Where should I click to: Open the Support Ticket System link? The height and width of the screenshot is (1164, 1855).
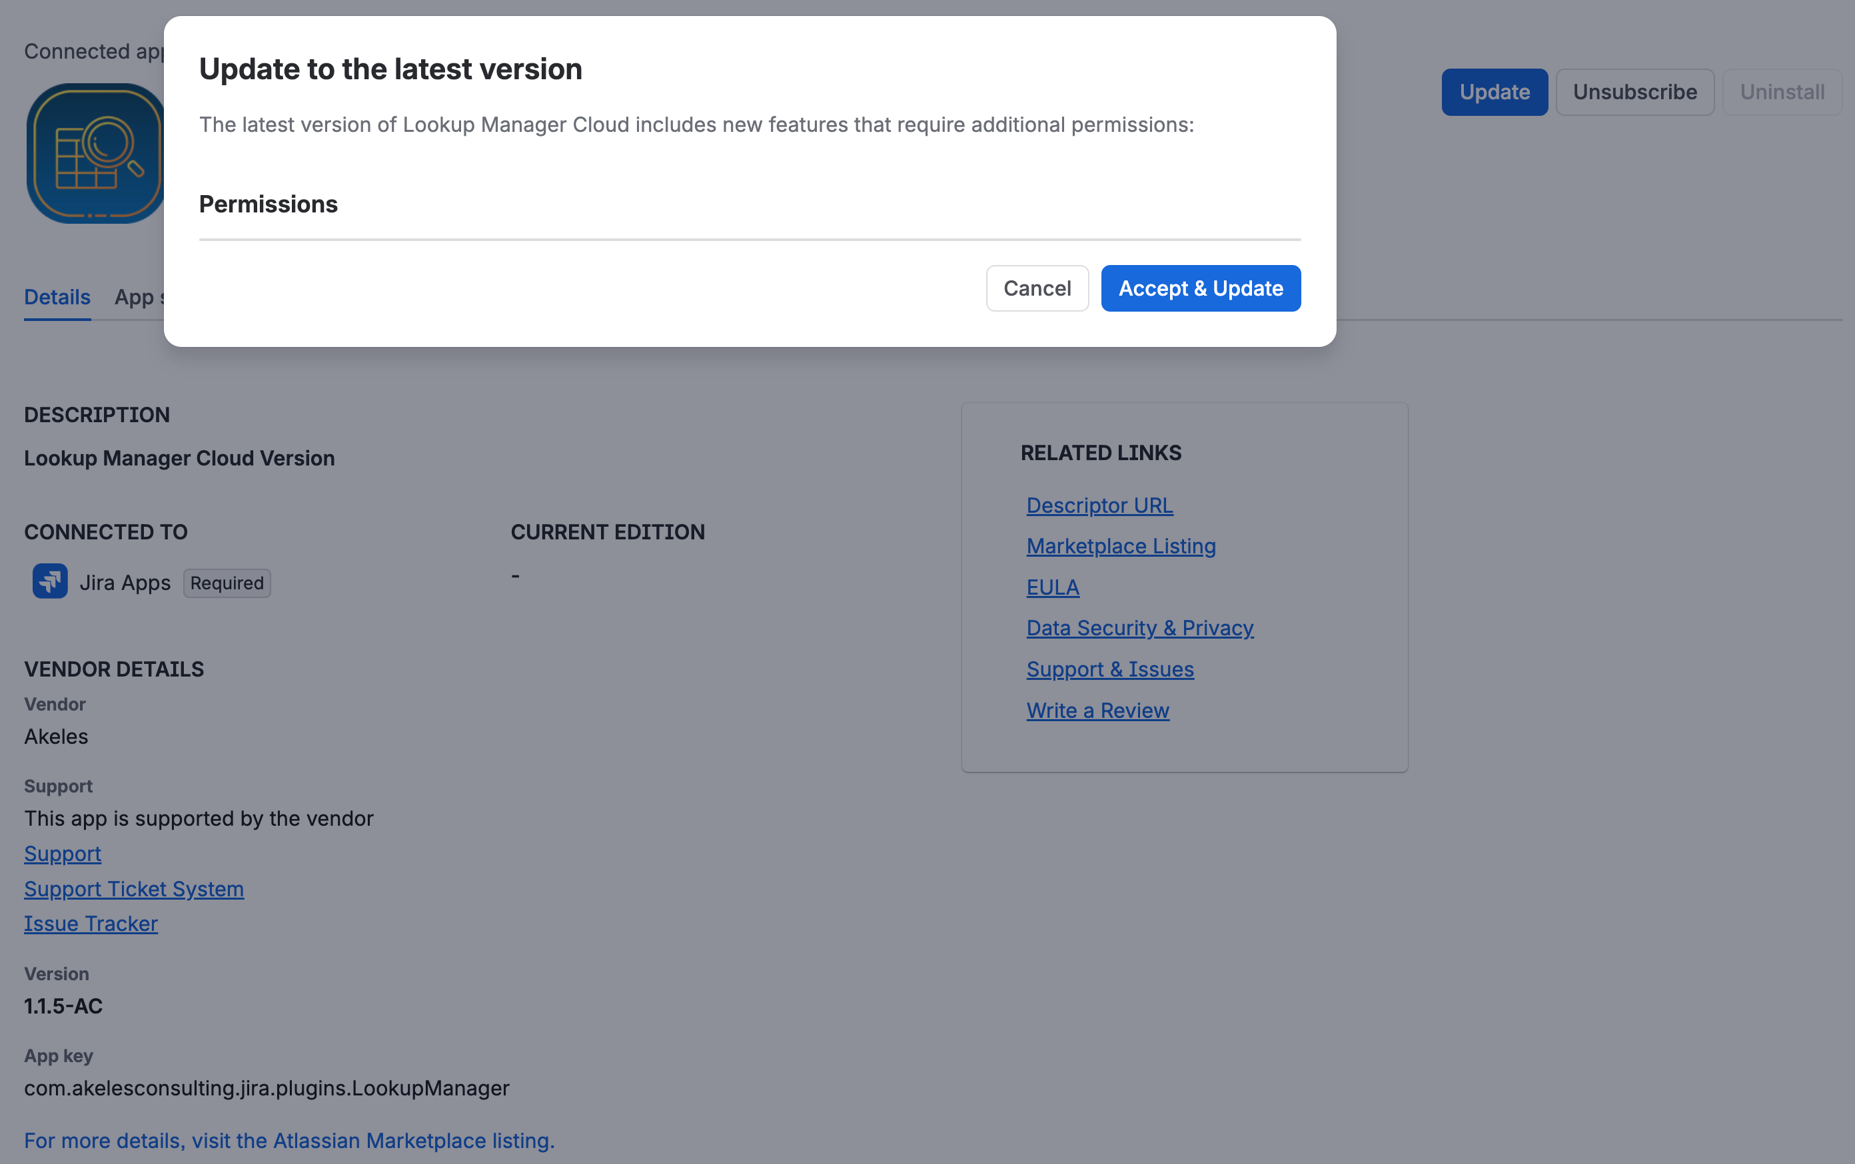134,889
